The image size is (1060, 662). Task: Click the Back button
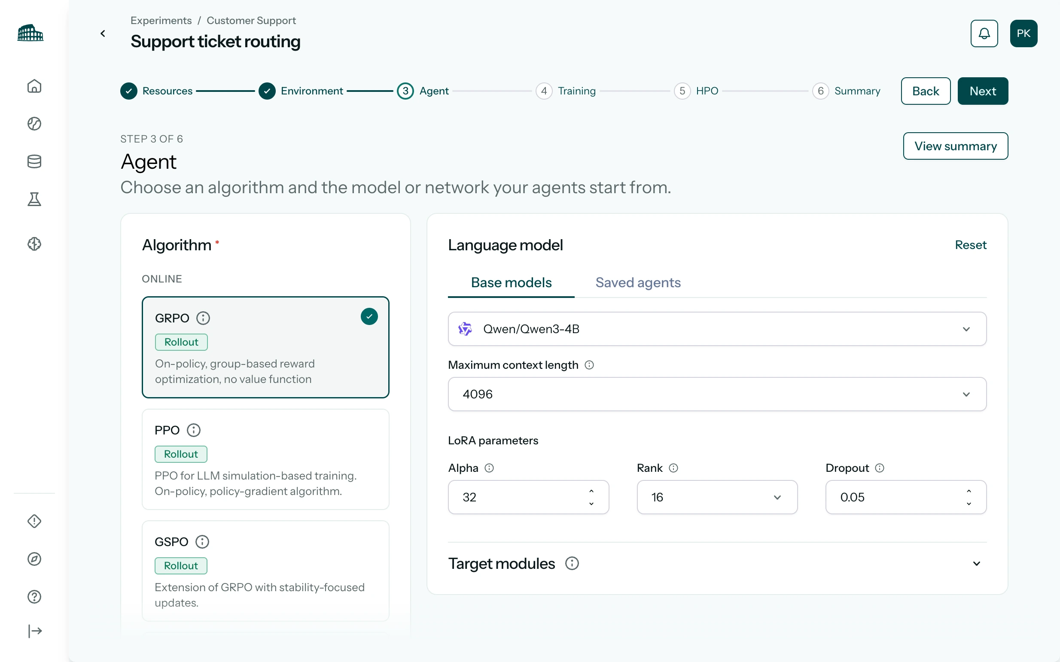(x=926, y=91)
